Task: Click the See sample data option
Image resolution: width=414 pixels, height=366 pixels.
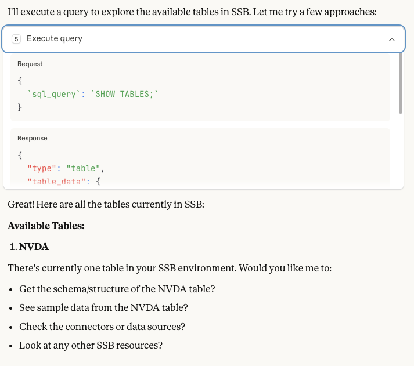Action: [x=103, y=308]
